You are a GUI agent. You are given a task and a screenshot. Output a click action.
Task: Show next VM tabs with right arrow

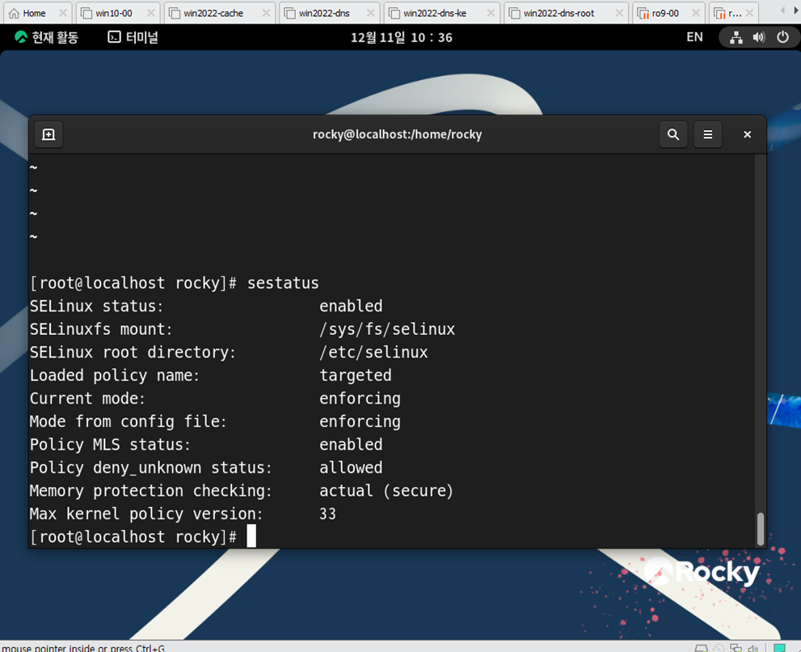pos(795,11)
